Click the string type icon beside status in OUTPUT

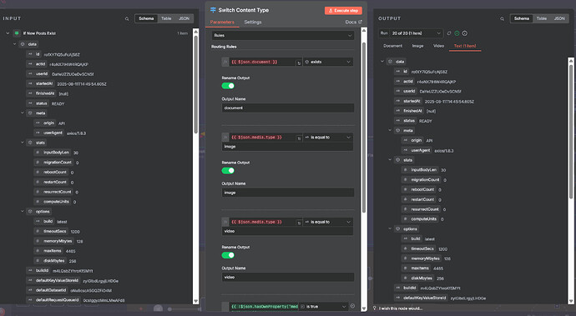pos(397,121)
